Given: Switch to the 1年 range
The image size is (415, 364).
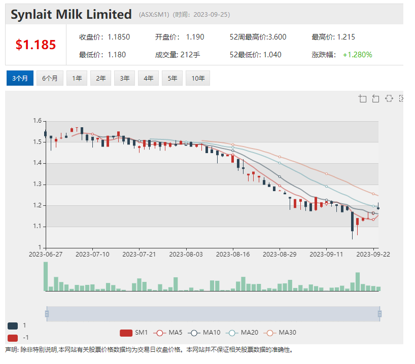Looking at the screenshot, I should [x=77, y=78].
